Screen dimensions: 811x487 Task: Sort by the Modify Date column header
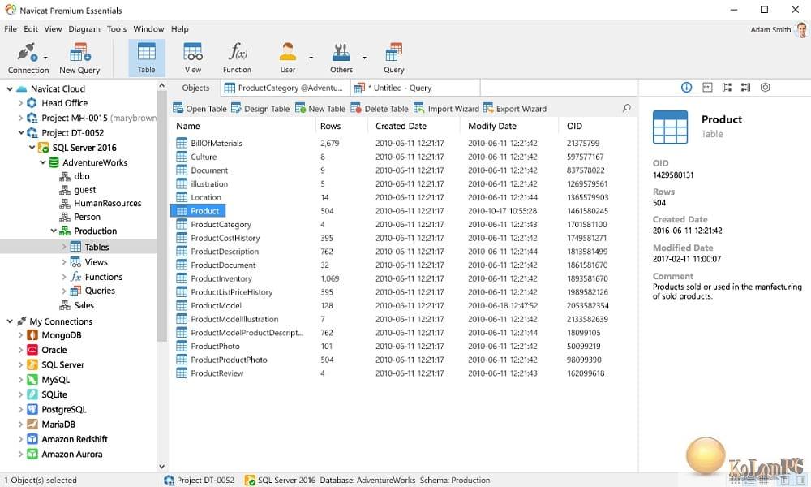pos(492,126)
